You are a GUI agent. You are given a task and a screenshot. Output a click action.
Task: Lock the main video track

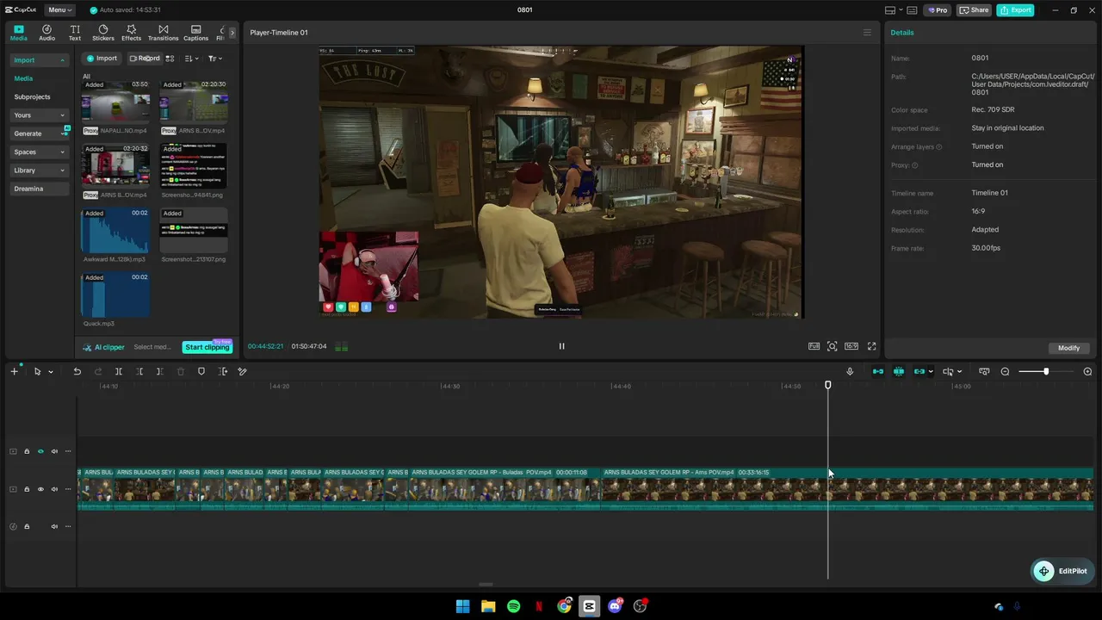27,489
